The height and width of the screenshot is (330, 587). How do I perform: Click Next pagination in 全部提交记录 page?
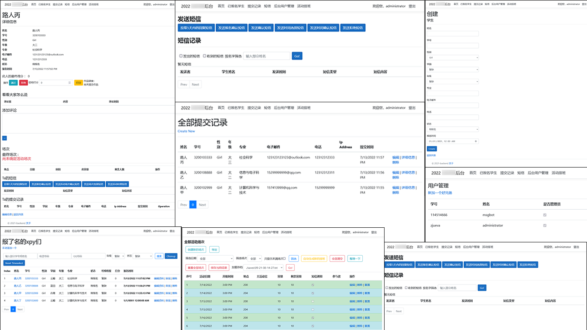(202, 205)
